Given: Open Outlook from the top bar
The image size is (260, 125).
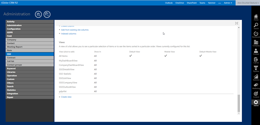Looking at the screenshot, I should pyautogui.click(x=169, y=3).
